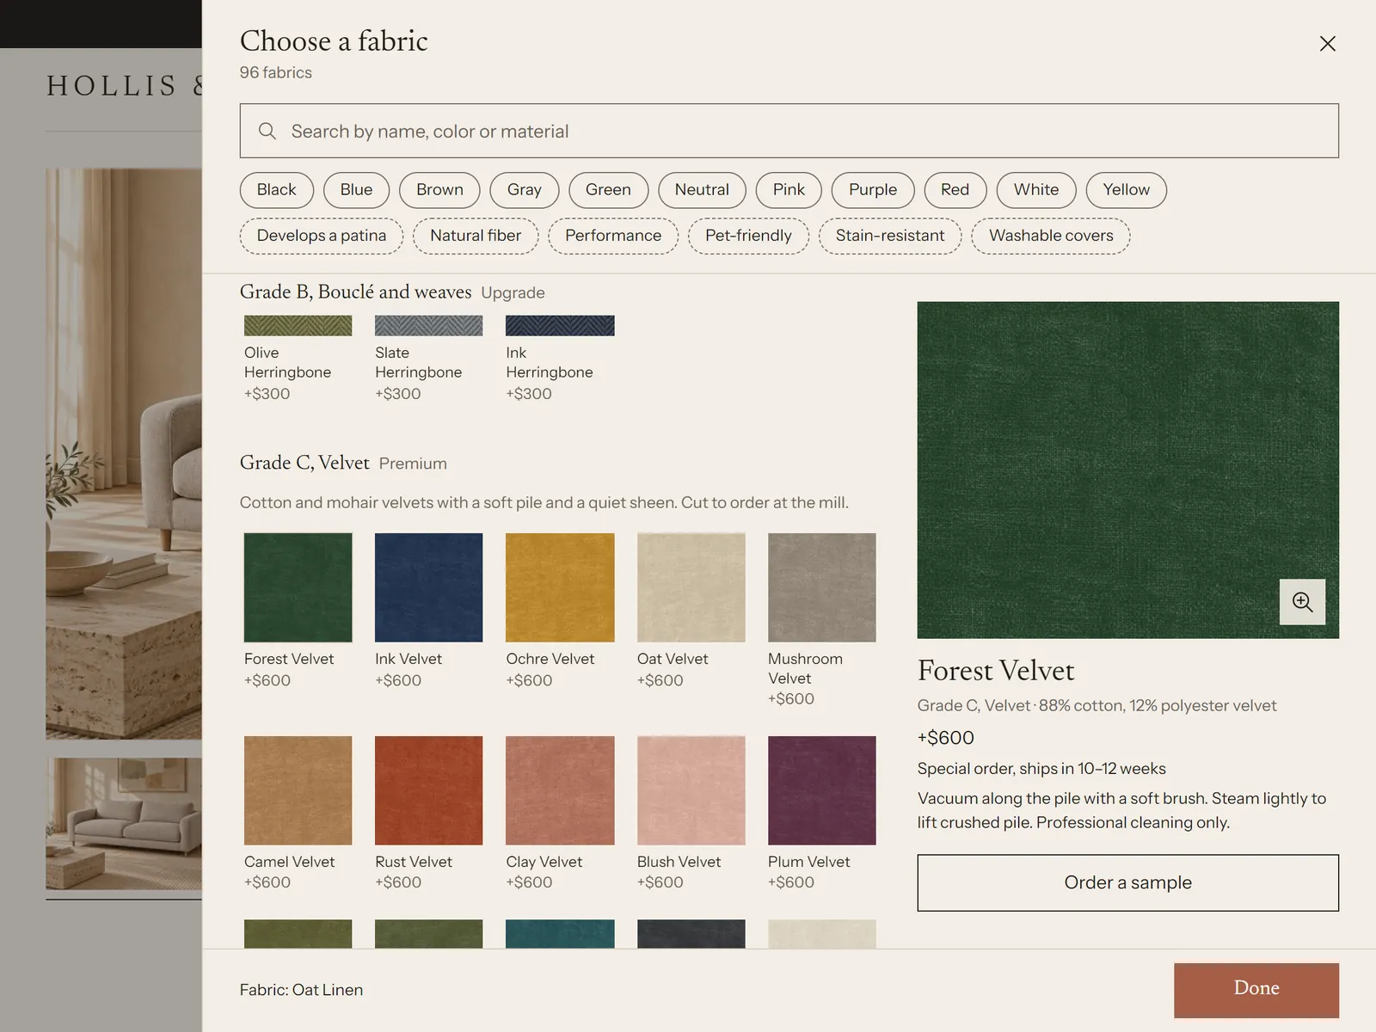1376x1032 pixels.
Task: Open the sofa room thumbnail behind dialog
Action: pos(124,824)
